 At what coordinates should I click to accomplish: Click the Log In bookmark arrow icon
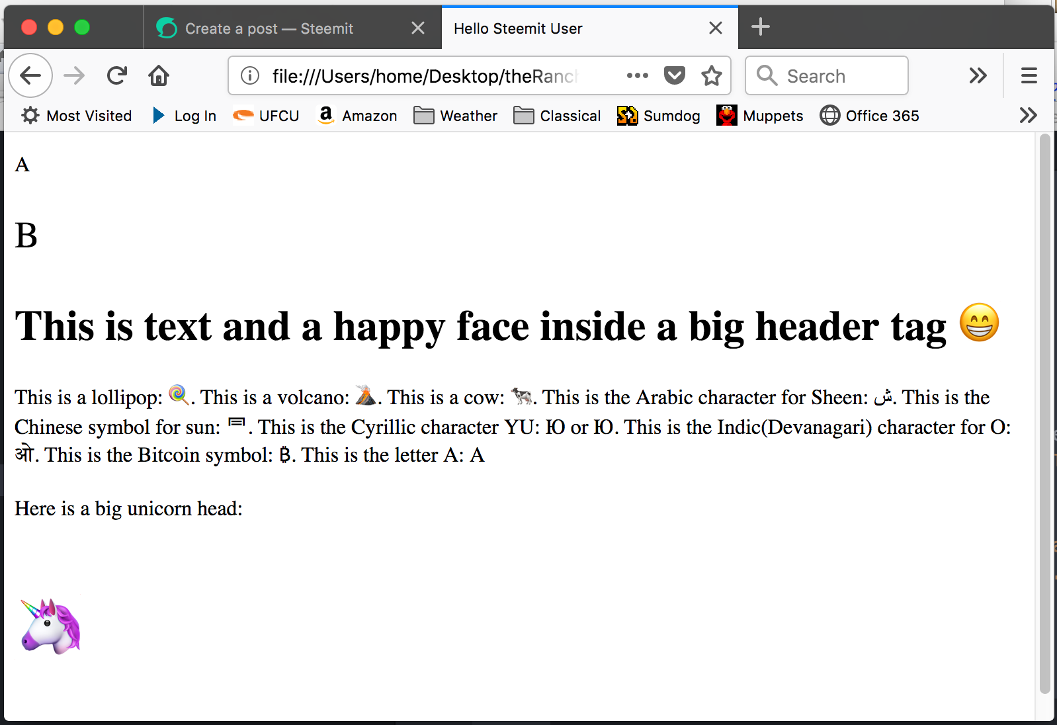159,116
